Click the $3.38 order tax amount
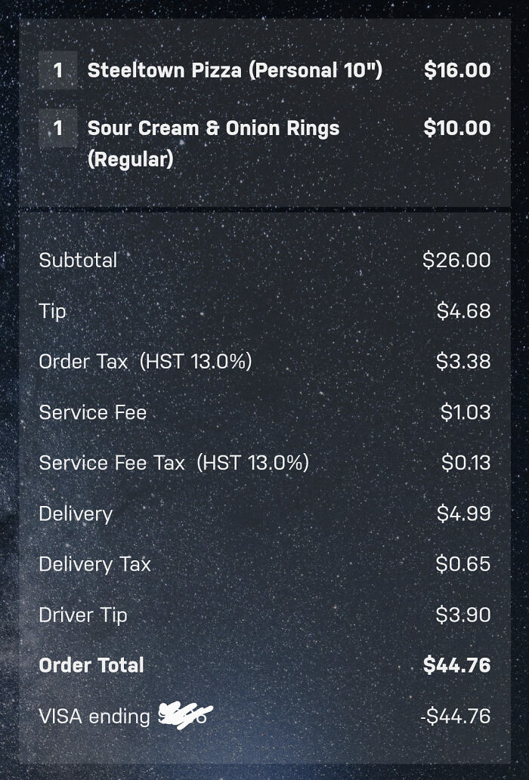529x780 pixels. point(463,362)
